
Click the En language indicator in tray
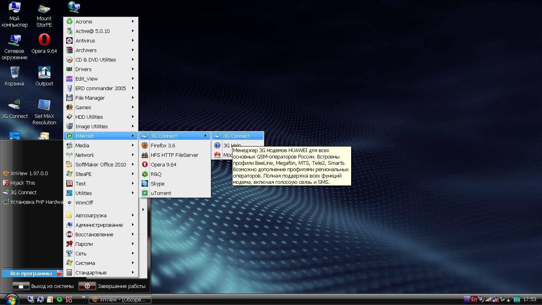click(x=474, y=299)
